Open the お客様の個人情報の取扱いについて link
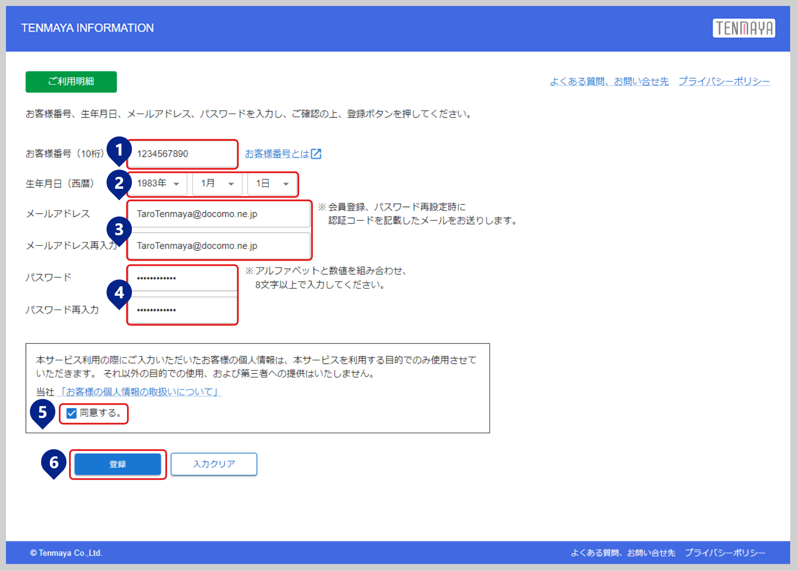This screenshot has height=571, width=797. point(140,392)
